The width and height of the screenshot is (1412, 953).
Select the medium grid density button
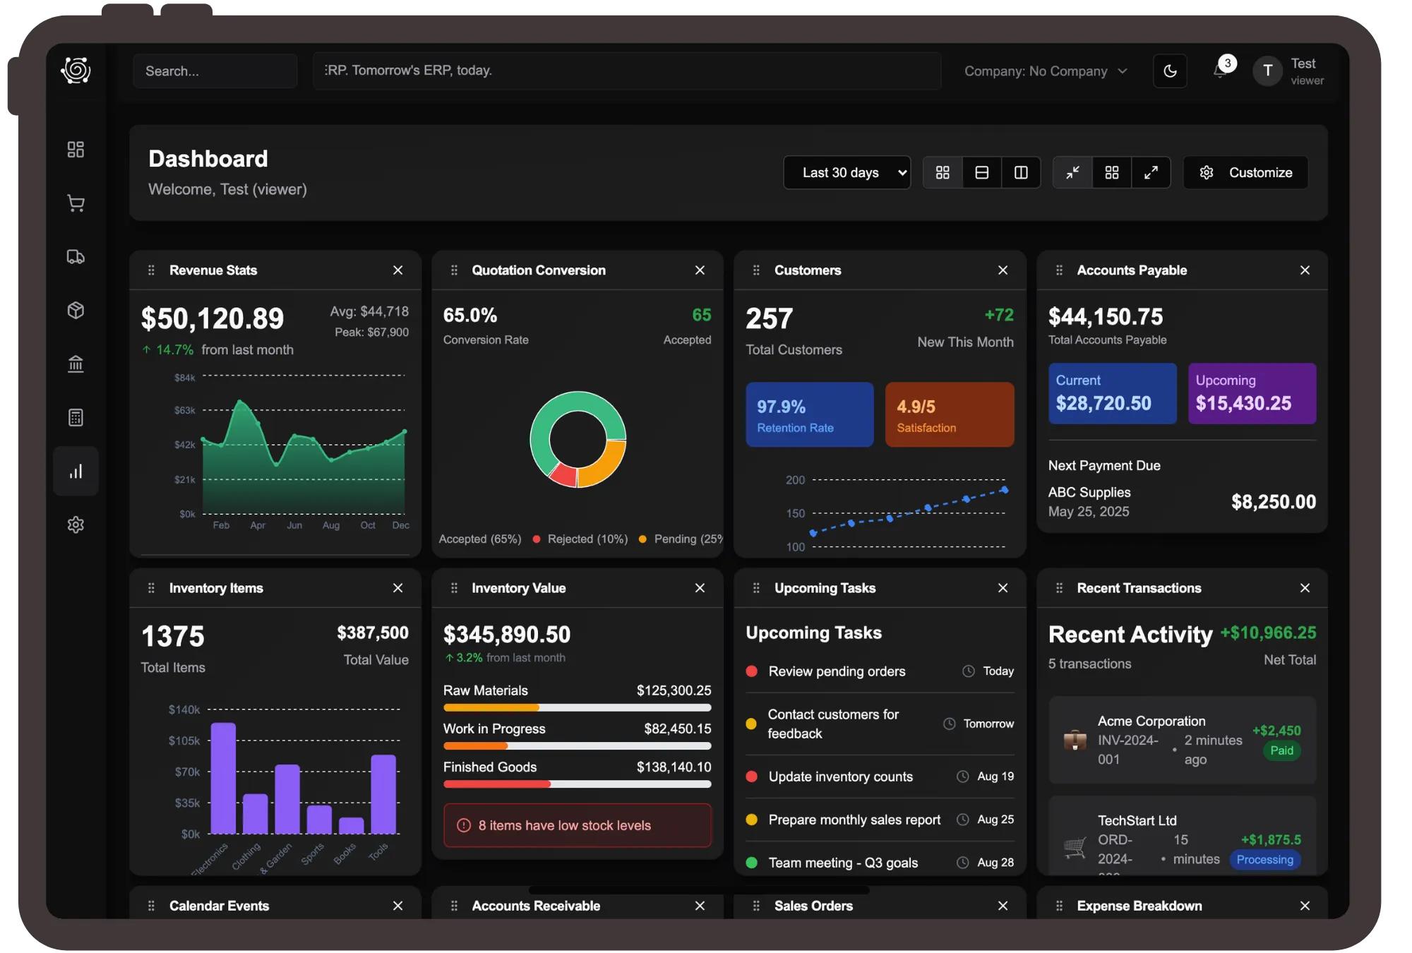[1112, 172]
